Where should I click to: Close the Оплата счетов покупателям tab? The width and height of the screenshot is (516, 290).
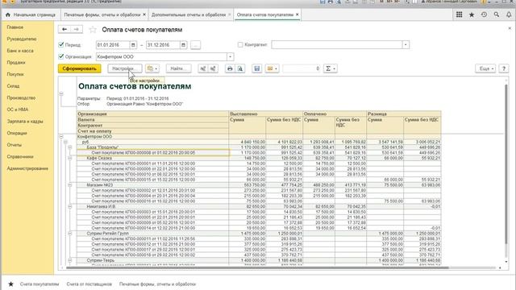298,14
